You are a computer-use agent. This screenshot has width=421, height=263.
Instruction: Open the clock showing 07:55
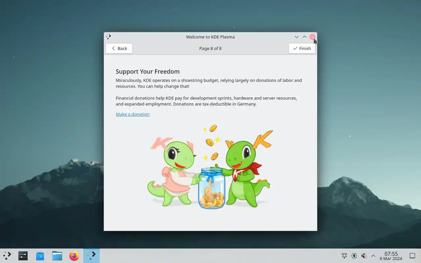[391, 256]
